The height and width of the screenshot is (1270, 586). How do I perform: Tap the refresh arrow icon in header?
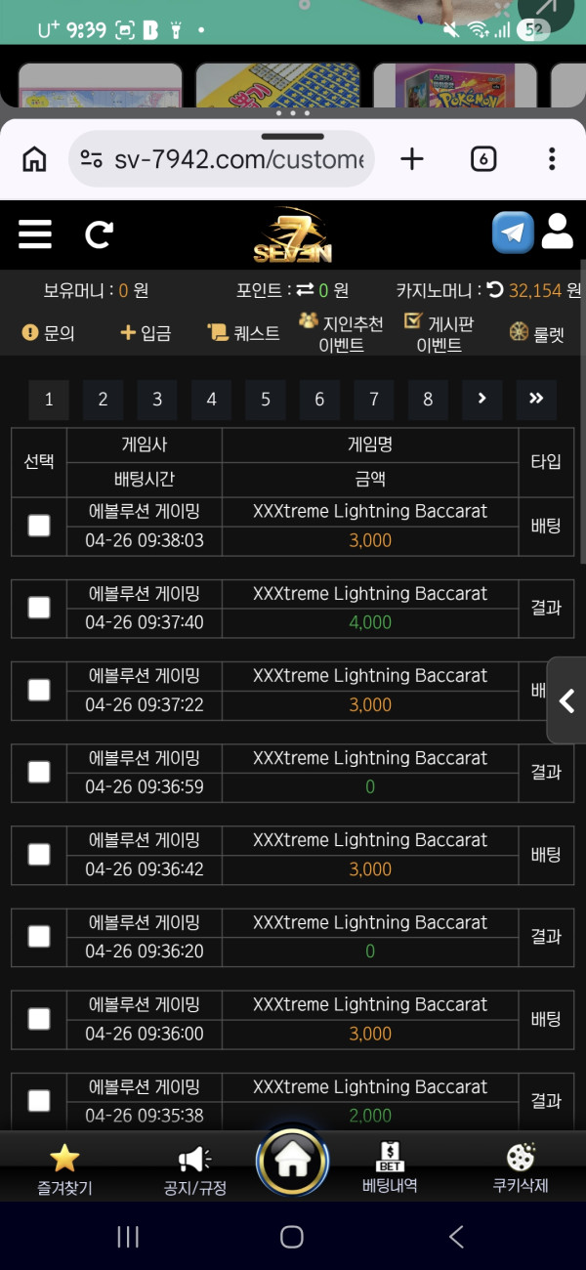(x=99, y=234)
